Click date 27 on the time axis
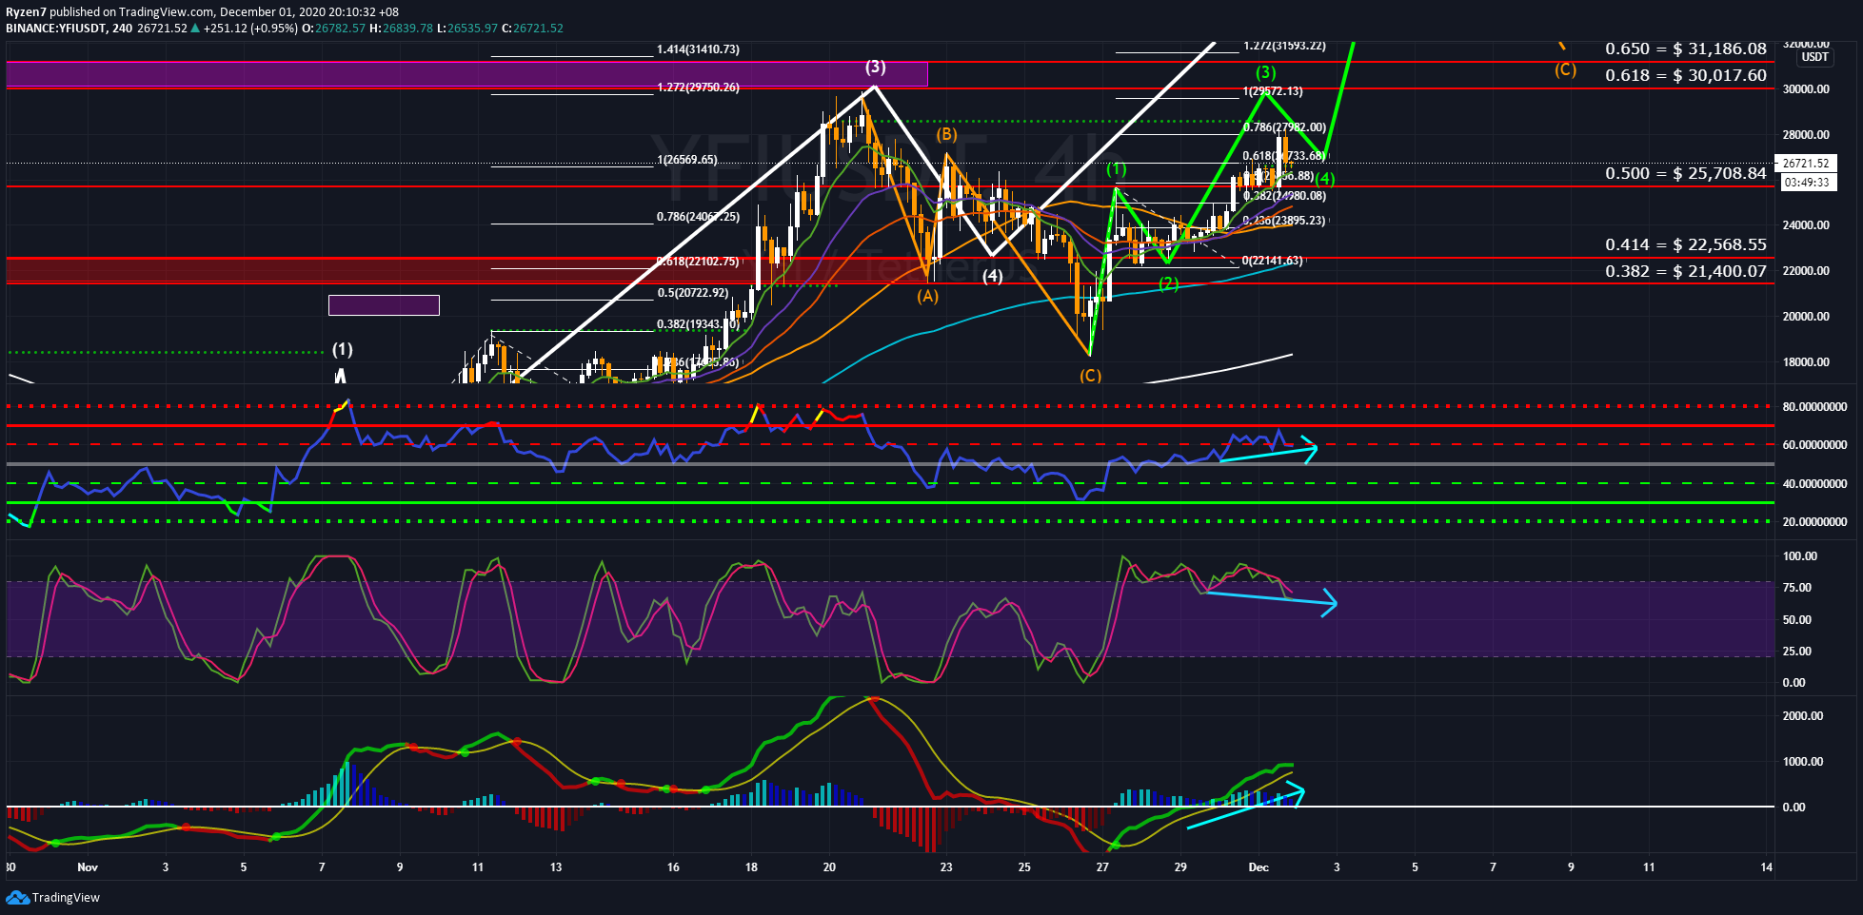This screenshot has height=915, width=1863. click(x=1102, y=867)
